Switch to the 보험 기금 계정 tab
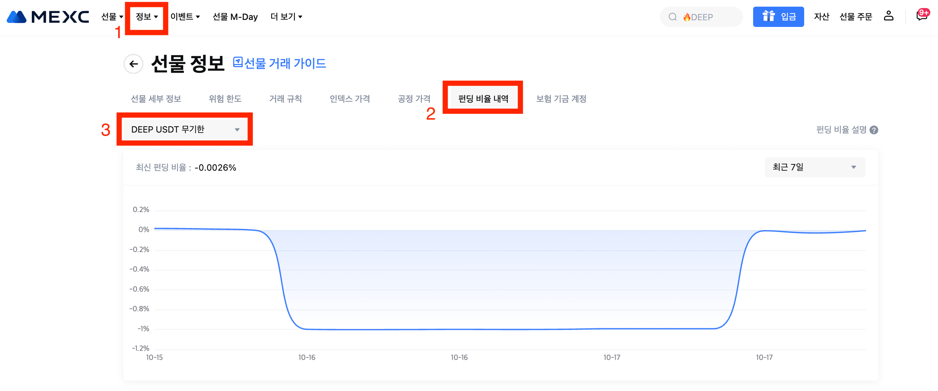This screenshot has height=391, width=938. click(561, 99)
